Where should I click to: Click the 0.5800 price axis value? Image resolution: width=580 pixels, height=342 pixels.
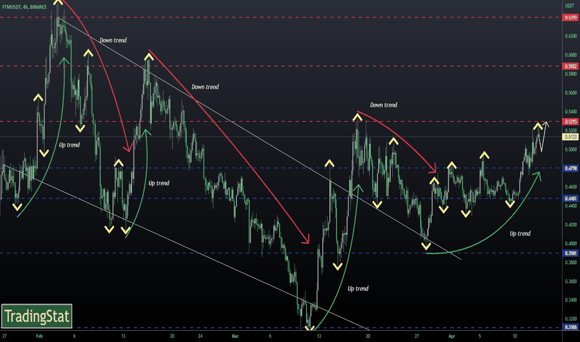click(x=571, y=73)
